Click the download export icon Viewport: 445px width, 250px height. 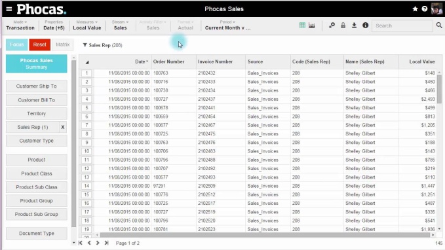(354, 26)
